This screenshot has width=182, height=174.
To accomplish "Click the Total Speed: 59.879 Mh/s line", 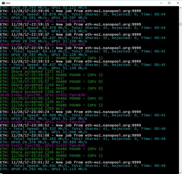I will (83, 14).
